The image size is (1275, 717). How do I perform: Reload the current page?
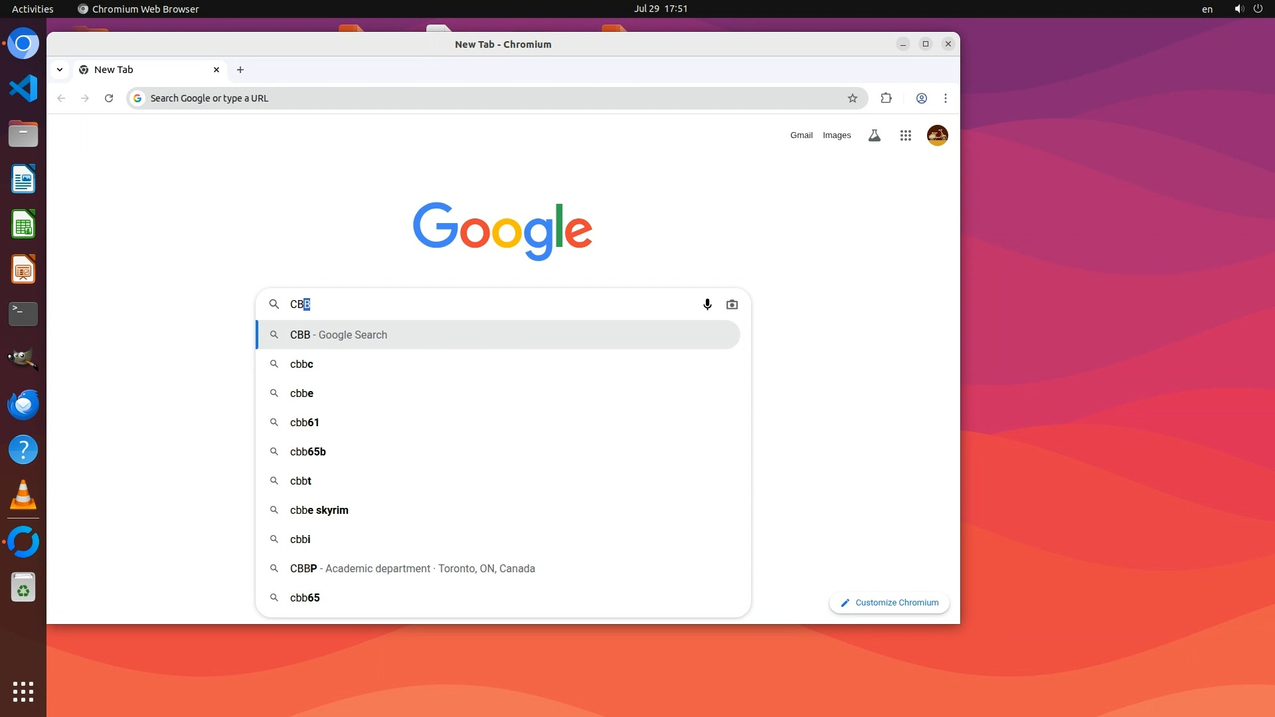click(109, 98)
